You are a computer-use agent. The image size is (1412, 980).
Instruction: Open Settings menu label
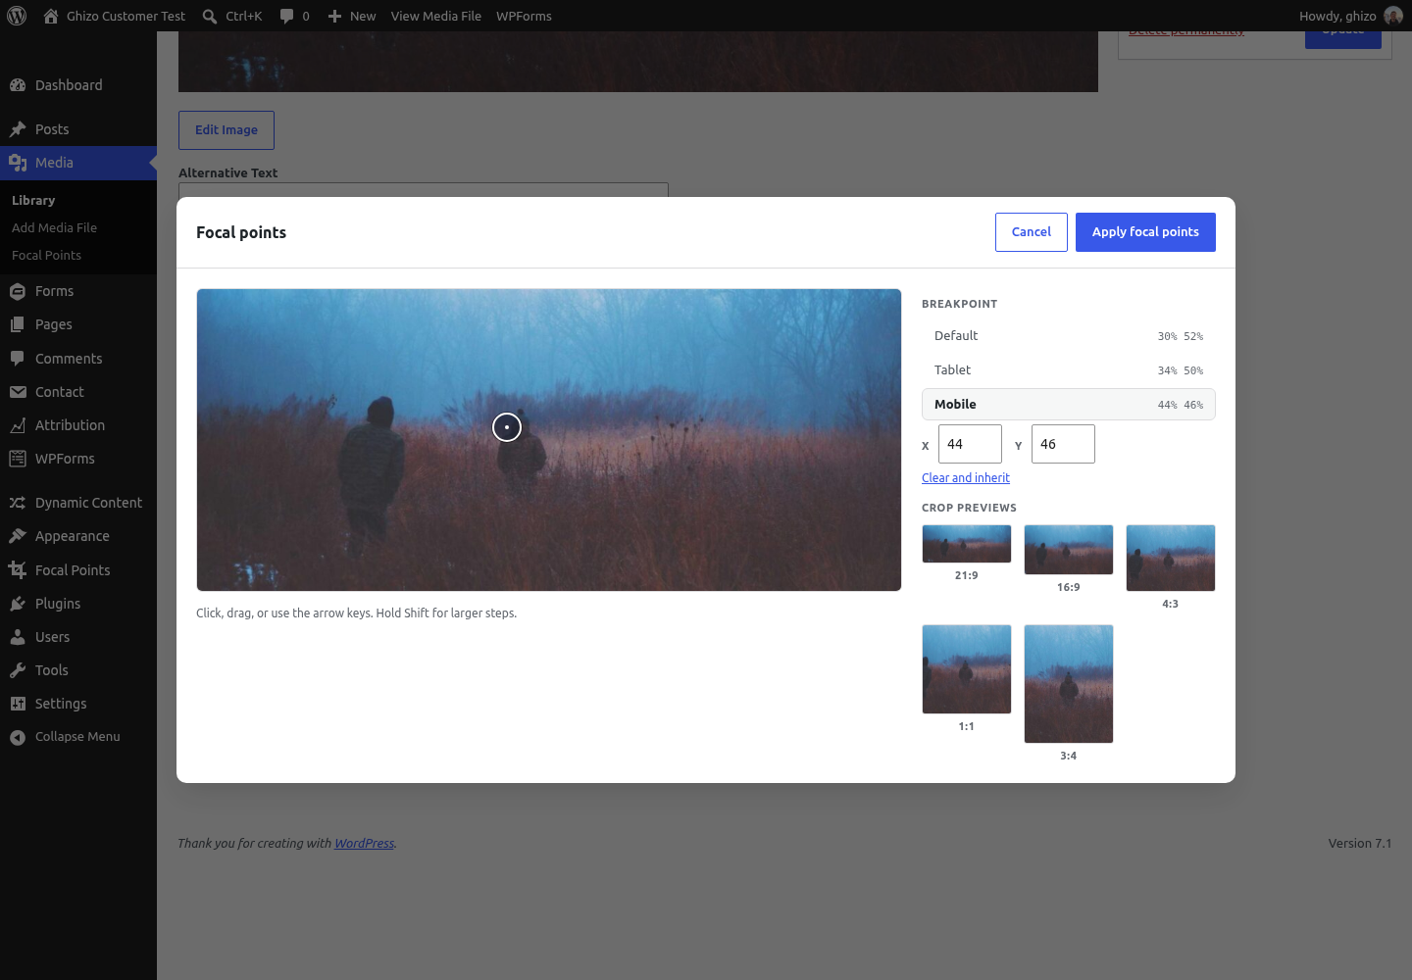61,704
